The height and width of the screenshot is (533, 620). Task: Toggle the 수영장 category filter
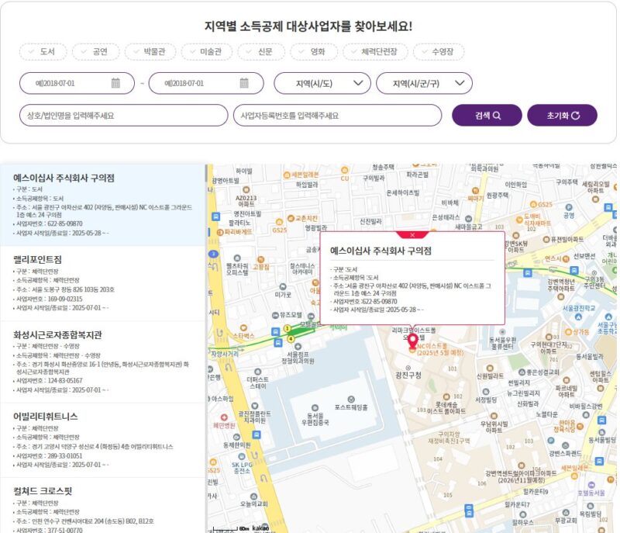(439, 52)
